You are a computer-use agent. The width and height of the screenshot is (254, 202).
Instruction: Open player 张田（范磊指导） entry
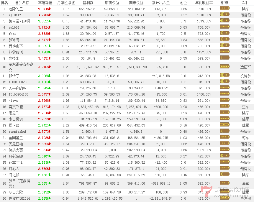pos(19,183)
